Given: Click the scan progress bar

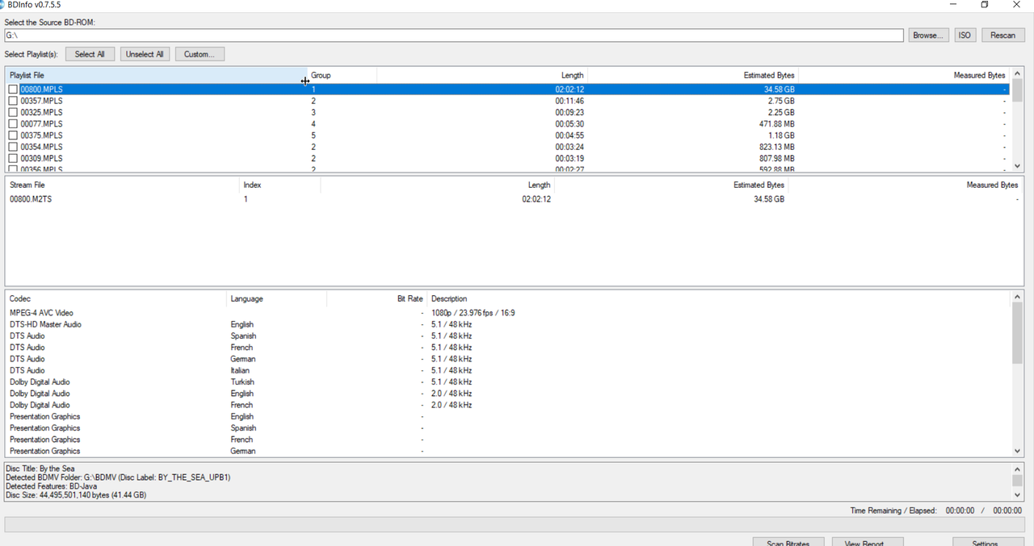Looking at the screenshot, I should 515,525.
